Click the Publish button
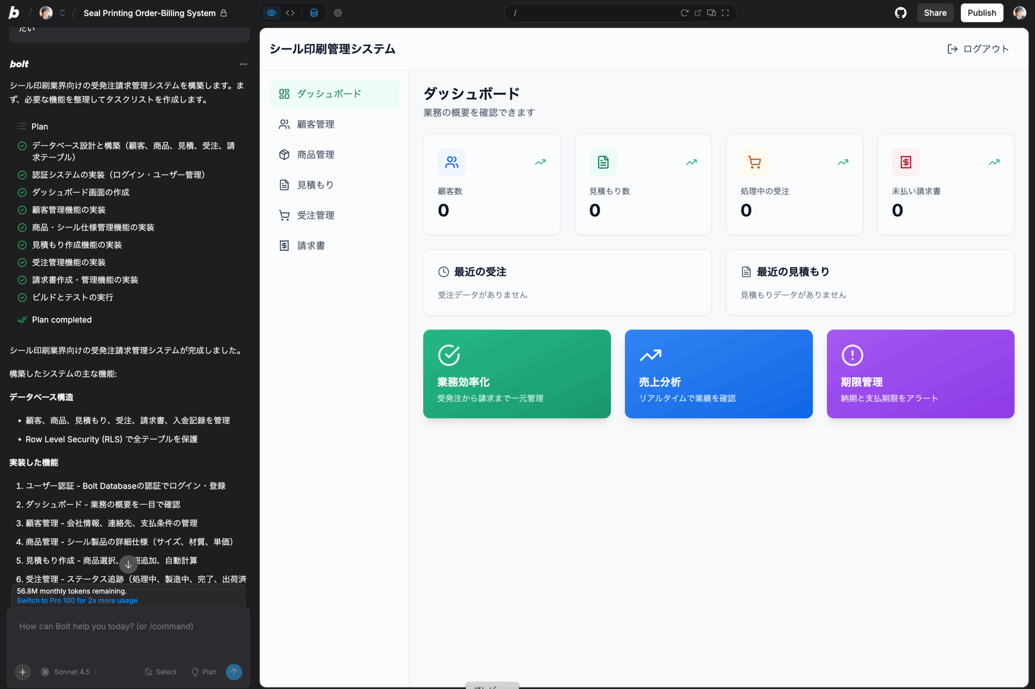This screenshot has height=689, width=1035. pos(981,13)
